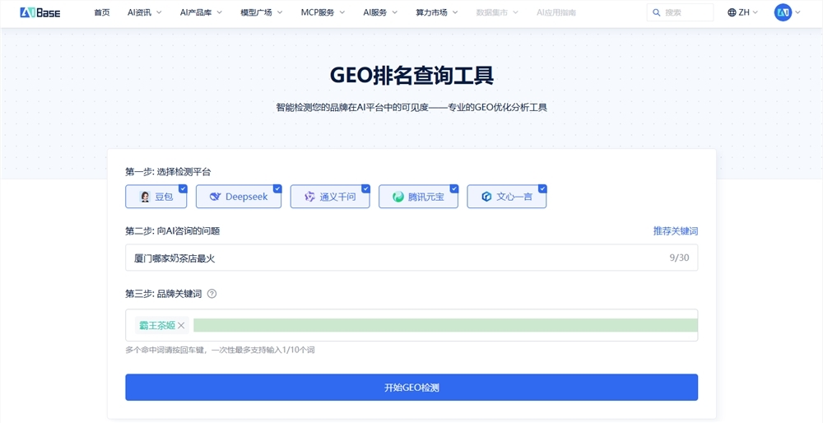Click the 第一步: 选择检测平台 label
The height and width of the screenshot is (423, 823).
pyautogui.click(x=168, y=172)
